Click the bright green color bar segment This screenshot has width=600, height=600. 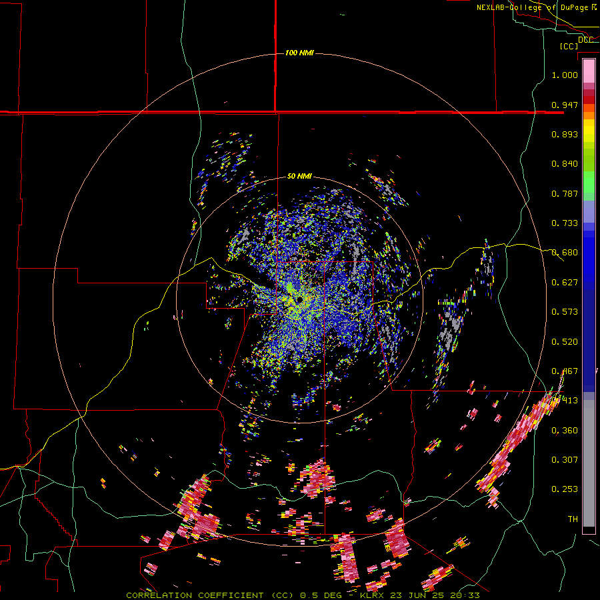589,182
